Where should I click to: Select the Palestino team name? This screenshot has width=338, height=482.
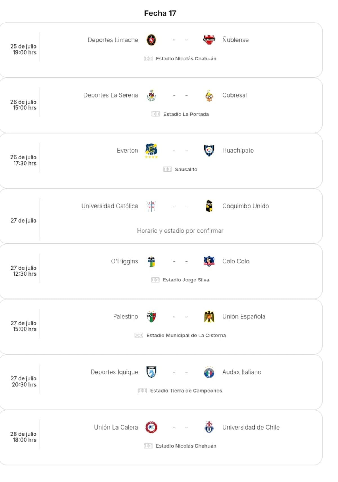click(126, 316)
